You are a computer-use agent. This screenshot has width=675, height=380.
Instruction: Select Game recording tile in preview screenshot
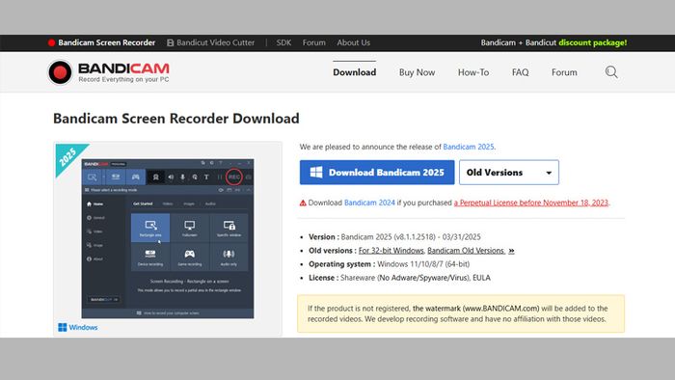tap(189, 257)
